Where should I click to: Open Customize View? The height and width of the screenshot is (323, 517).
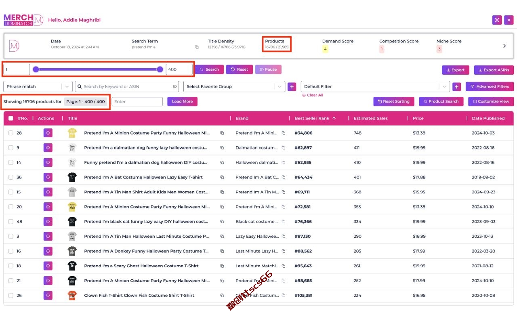(x=491, y=101)
